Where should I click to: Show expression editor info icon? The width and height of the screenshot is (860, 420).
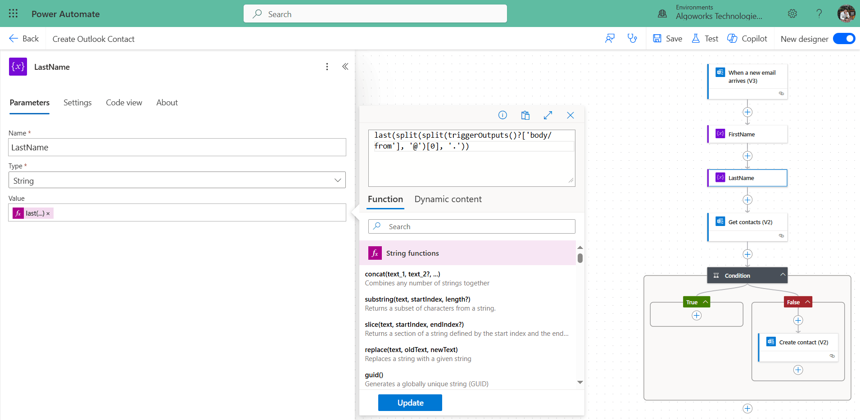[502, 115]
